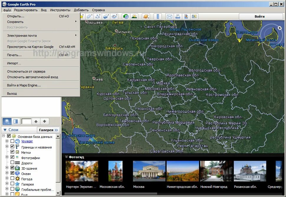Screen dimensions: 286x197
Task: Click the move-down arrow button
Action: click(x=45, y=121)
